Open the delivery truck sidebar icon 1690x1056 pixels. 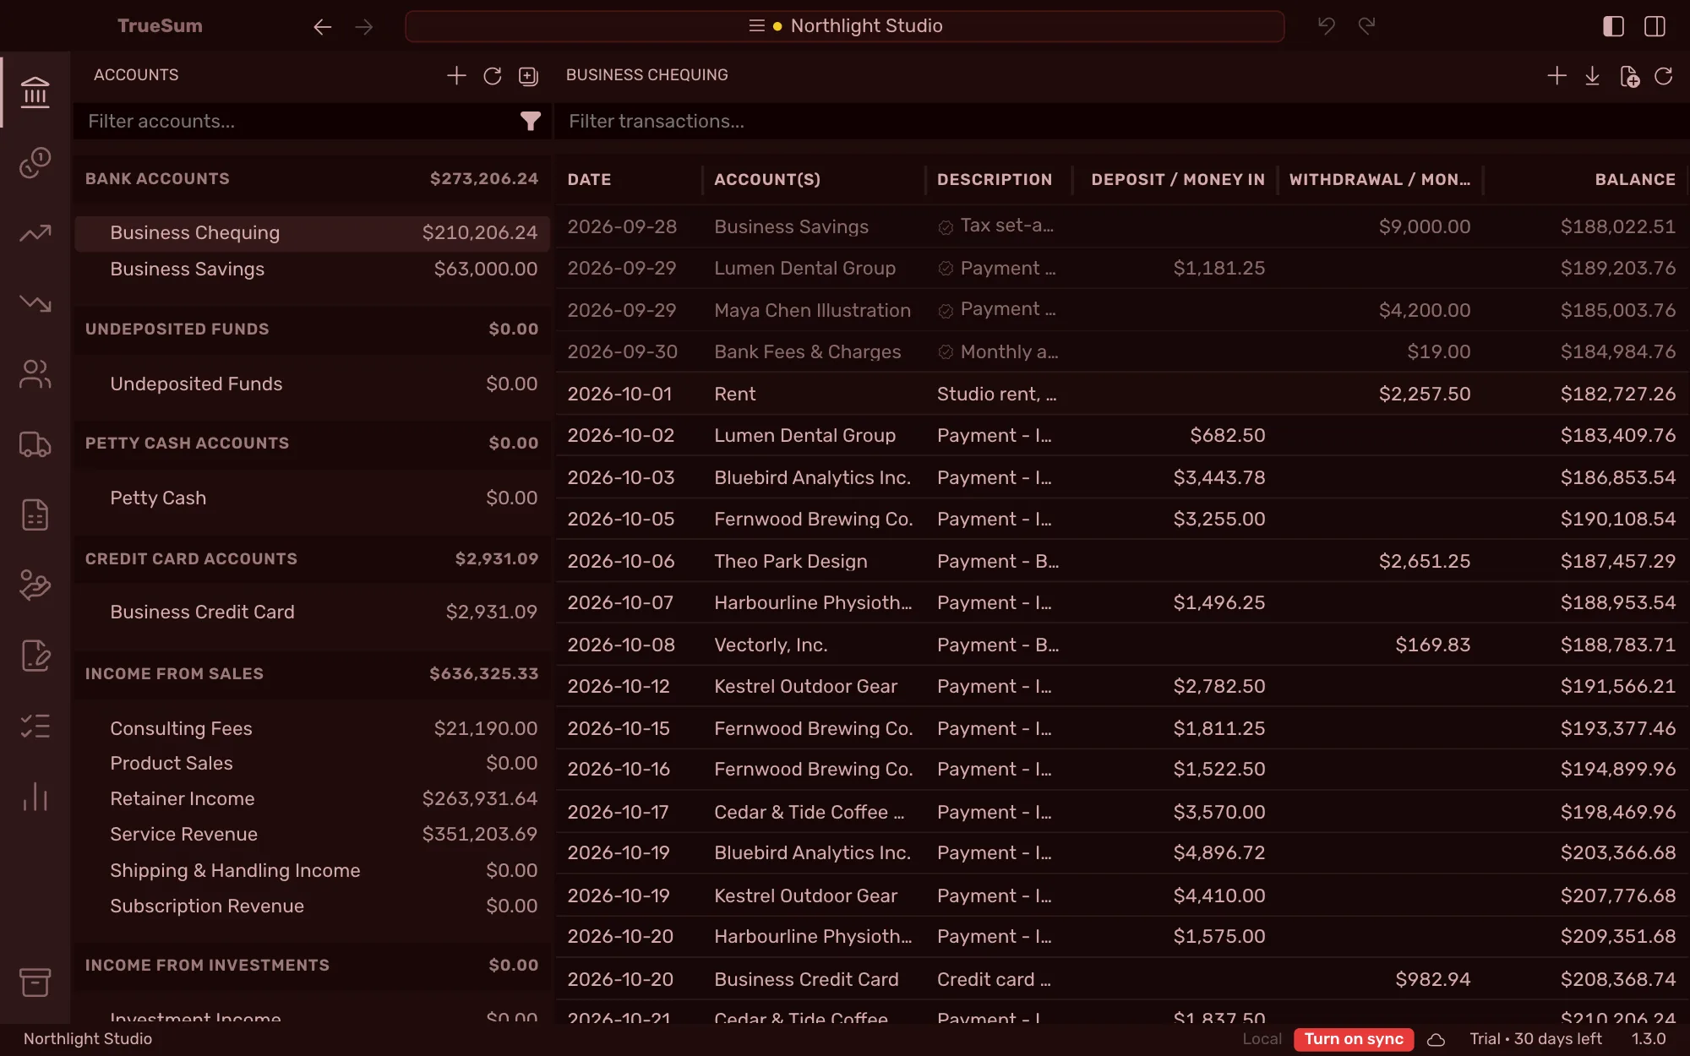[x=35, y=444]
